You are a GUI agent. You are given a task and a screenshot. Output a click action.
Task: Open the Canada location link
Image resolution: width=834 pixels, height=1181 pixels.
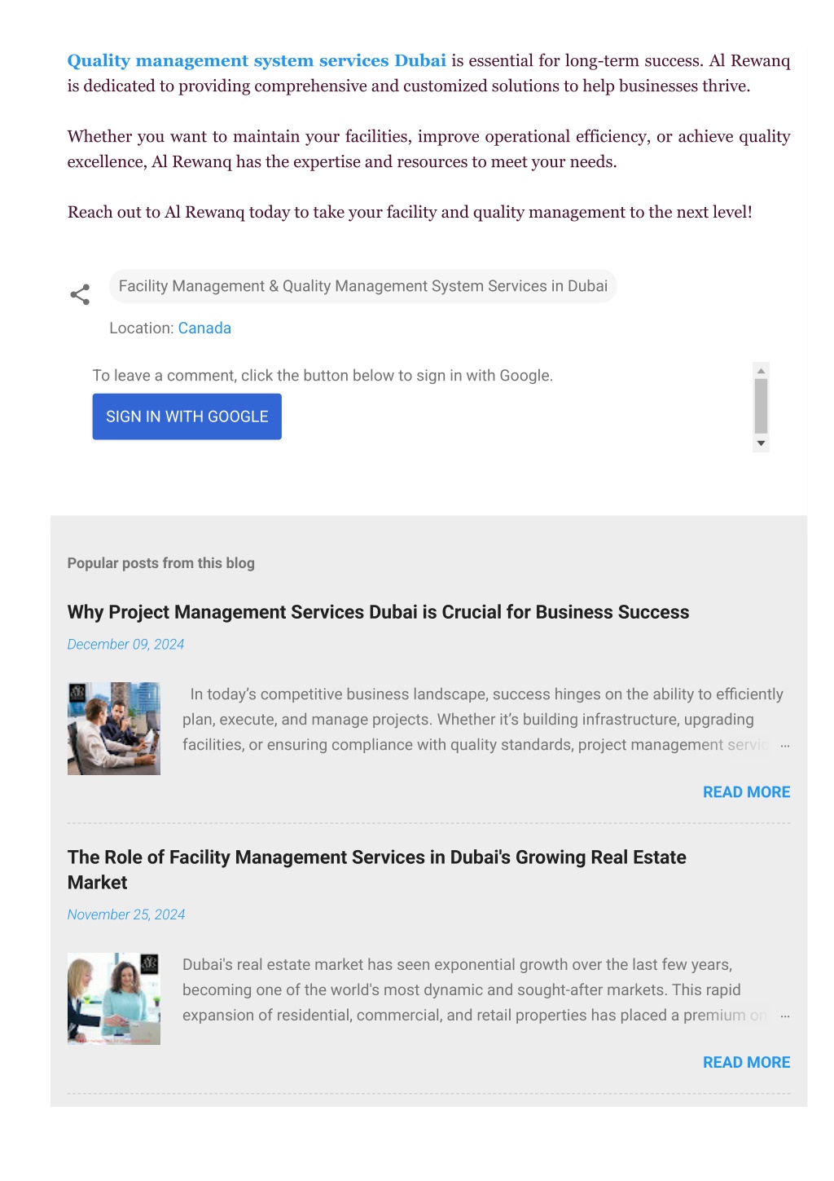(x=204, y=328)
